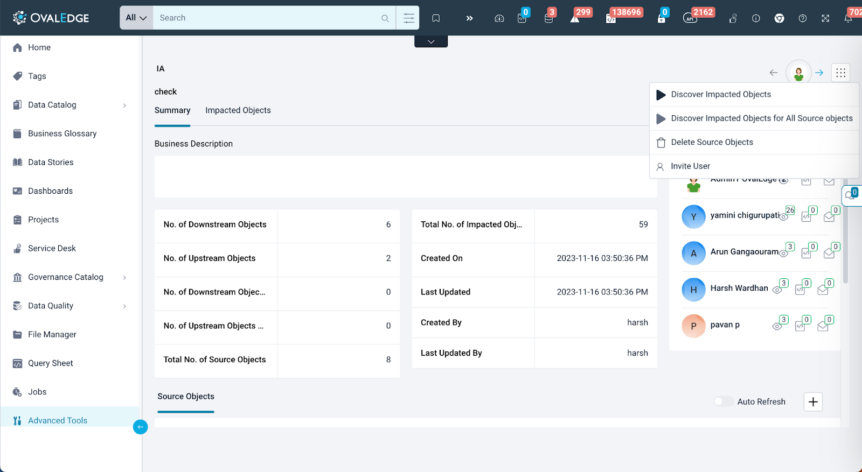Open the comments chat bubble icon

(x=851, y=195)
